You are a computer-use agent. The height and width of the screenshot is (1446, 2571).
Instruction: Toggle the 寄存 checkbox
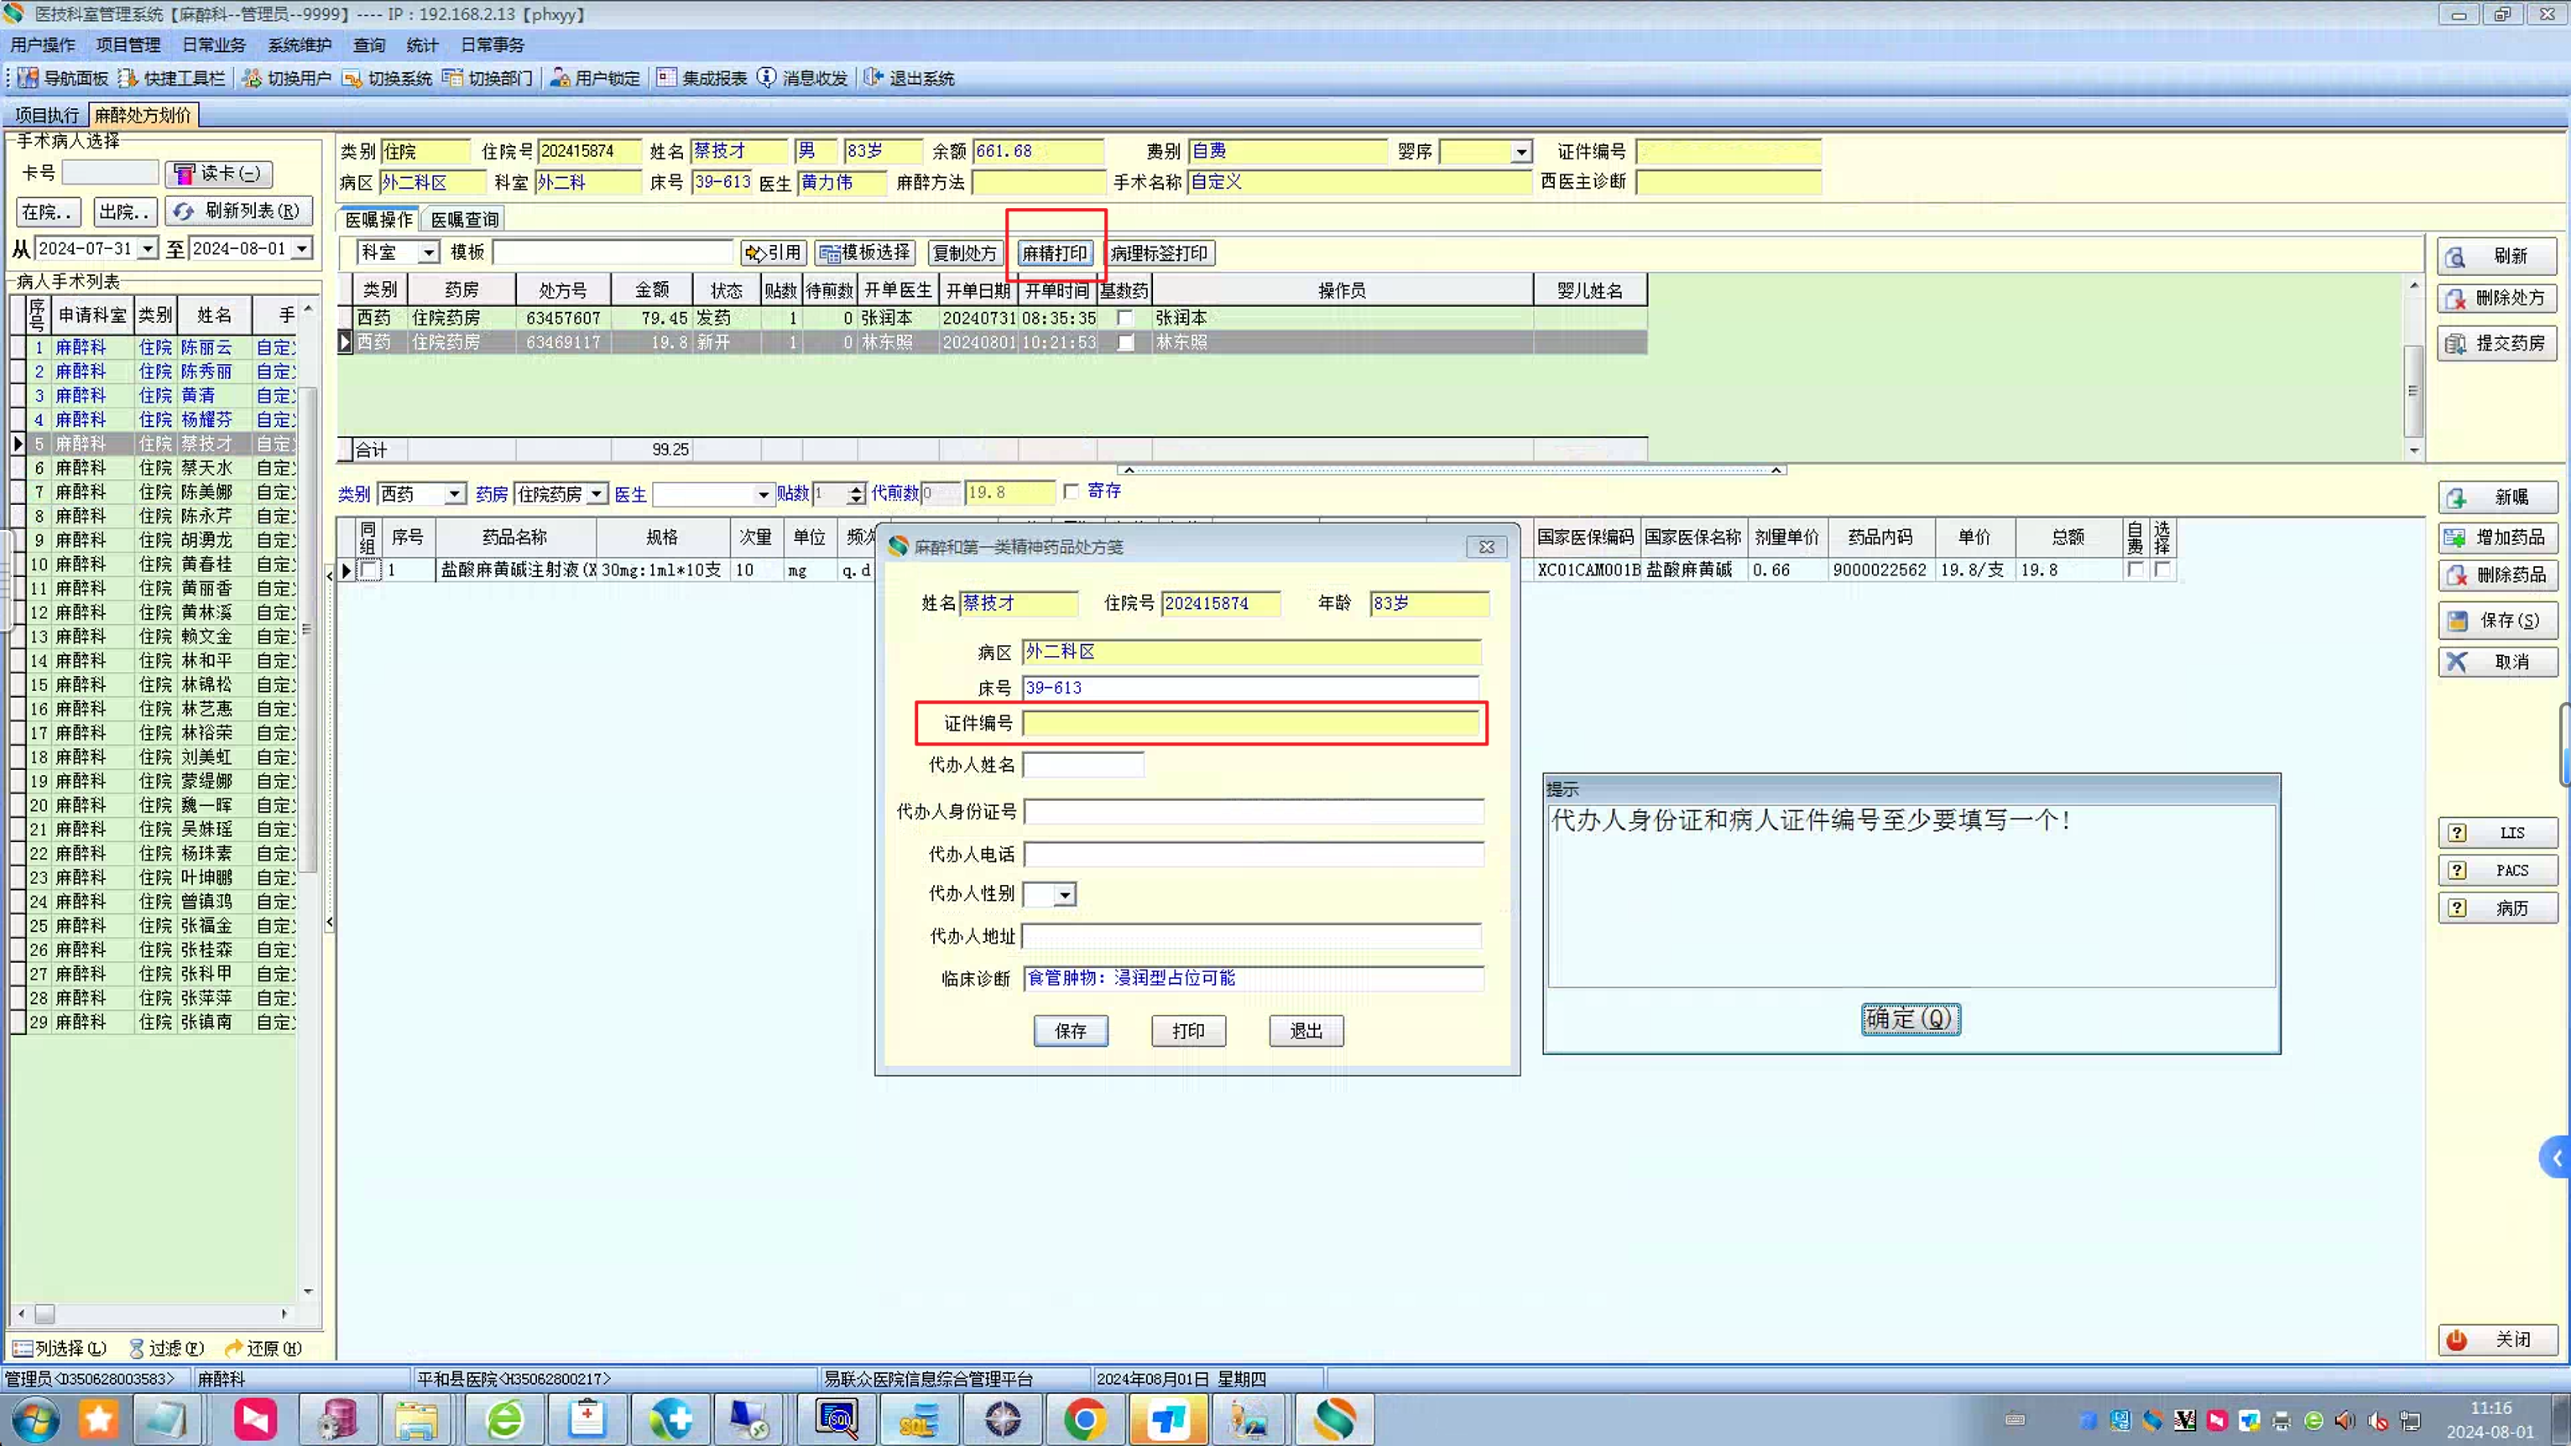pos(1071,491)
